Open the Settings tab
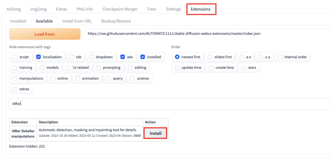 click(x=173, y=9)
